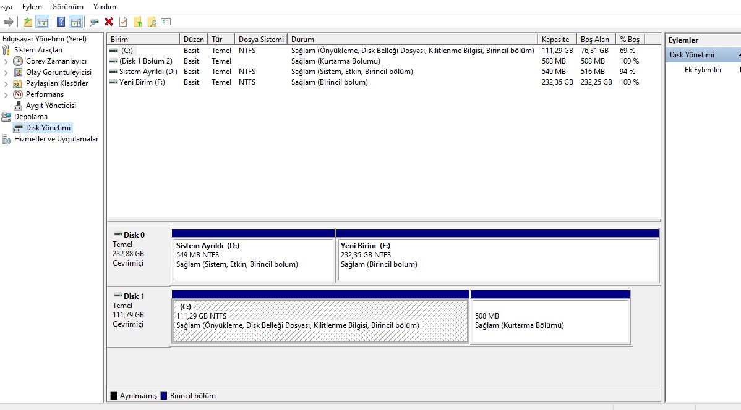This screenshot has height=410, width=741.
Task: Toggle the console tree pane icon
Action: pyautogui.click(x=42, y=22)
